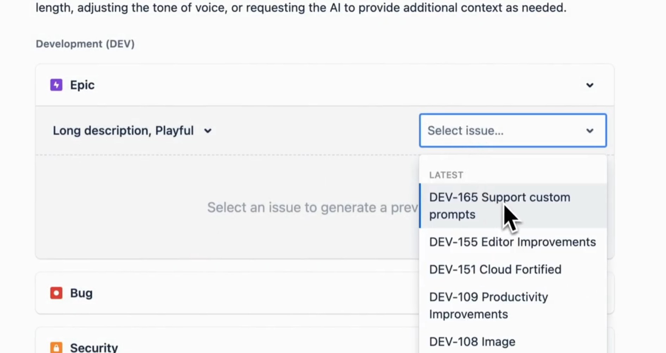
Task: Click the Long description, Playful text
Action: [x=123, y=131]
